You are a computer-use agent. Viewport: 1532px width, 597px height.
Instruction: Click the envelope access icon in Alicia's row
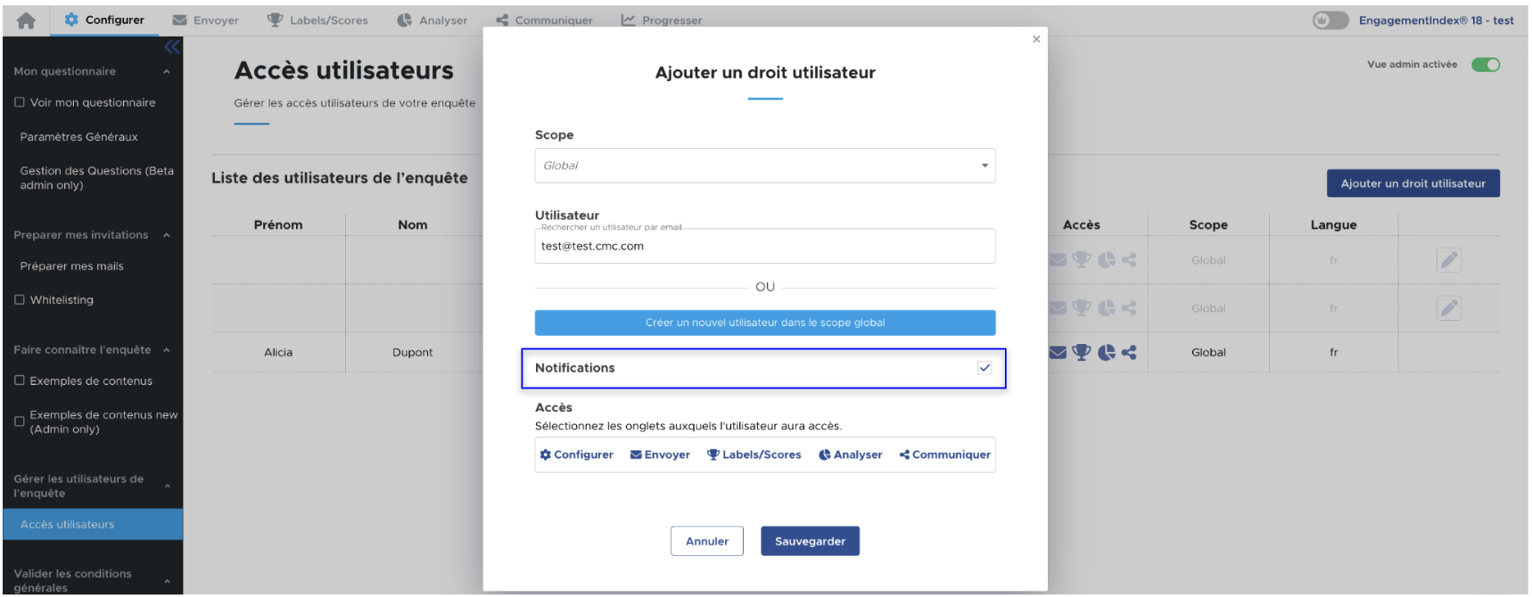tap(1058, 353)
